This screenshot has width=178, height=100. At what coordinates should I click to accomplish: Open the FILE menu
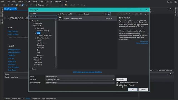[x=3, y=2]
